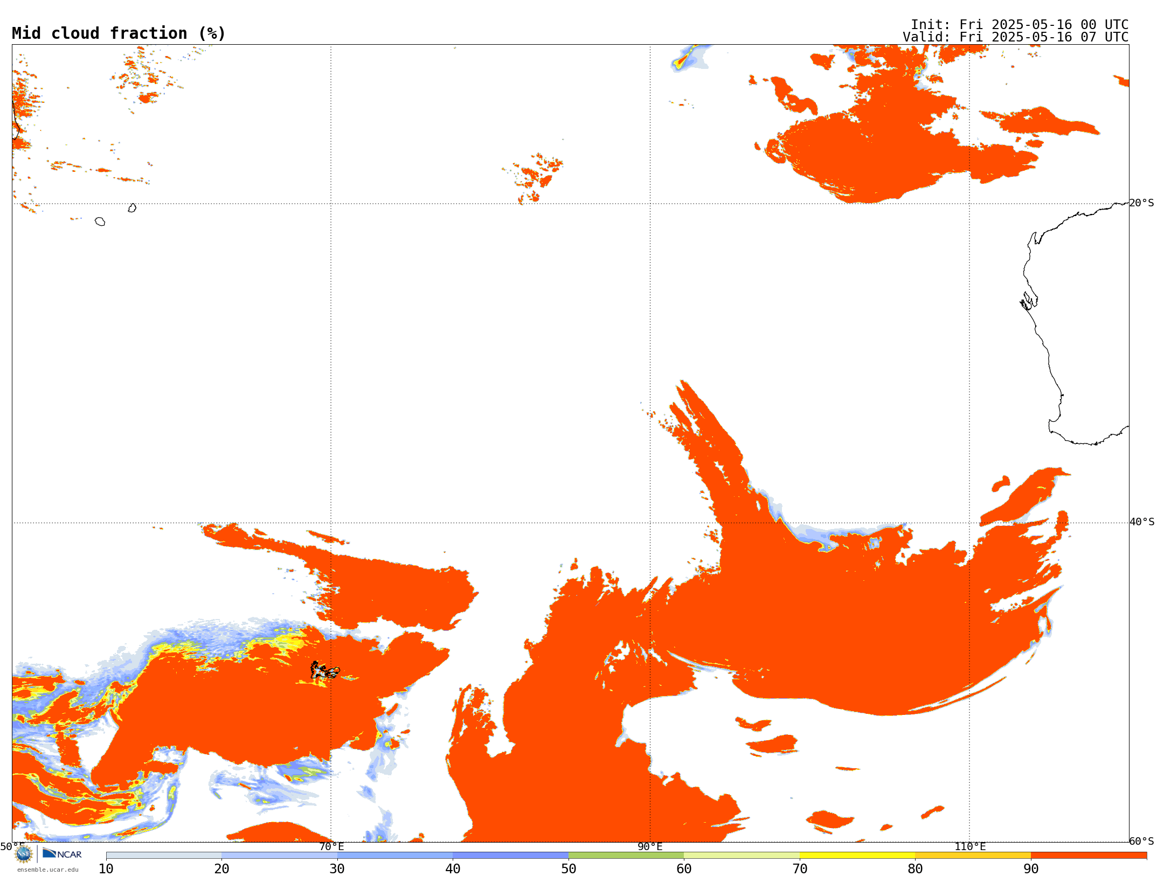
Task: Click the colorbar label '90'
Action: pos(1031,869)
